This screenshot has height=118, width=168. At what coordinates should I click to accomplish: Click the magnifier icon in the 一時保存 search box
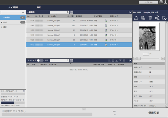pyautogui.click(x=68, y=12)
